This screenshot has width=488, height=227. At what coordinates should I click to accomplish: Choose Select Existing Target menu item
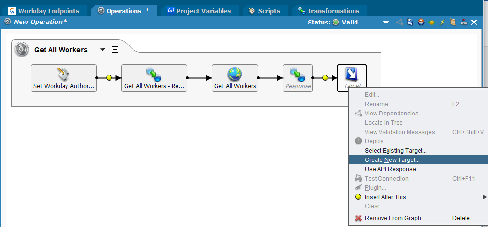coord(395,151)
